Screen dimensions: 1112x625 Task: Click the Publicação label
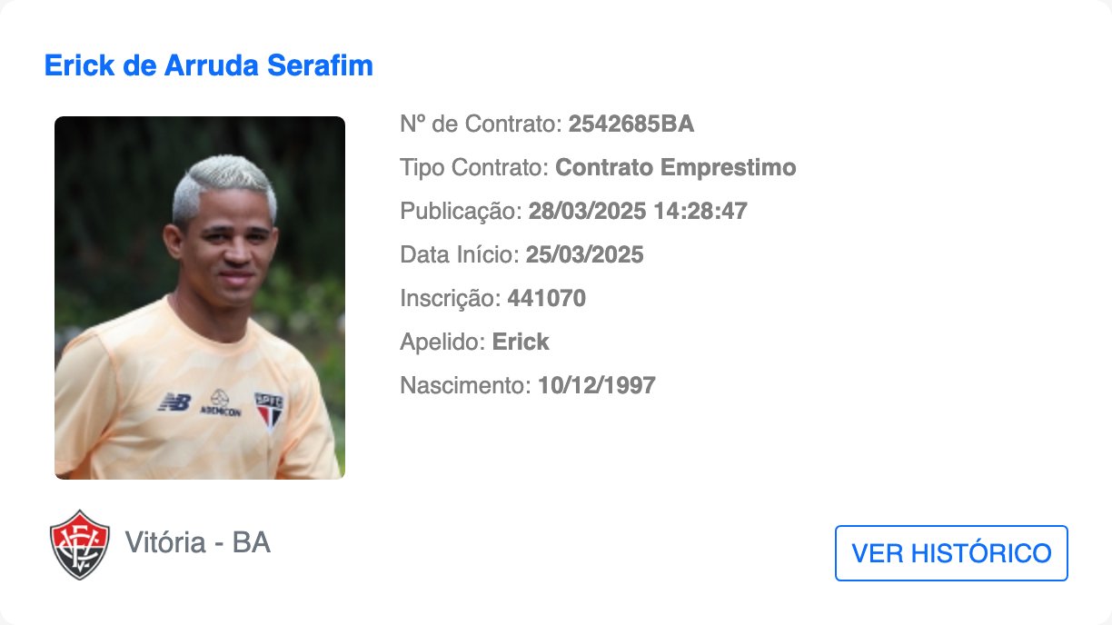(462, 212)
